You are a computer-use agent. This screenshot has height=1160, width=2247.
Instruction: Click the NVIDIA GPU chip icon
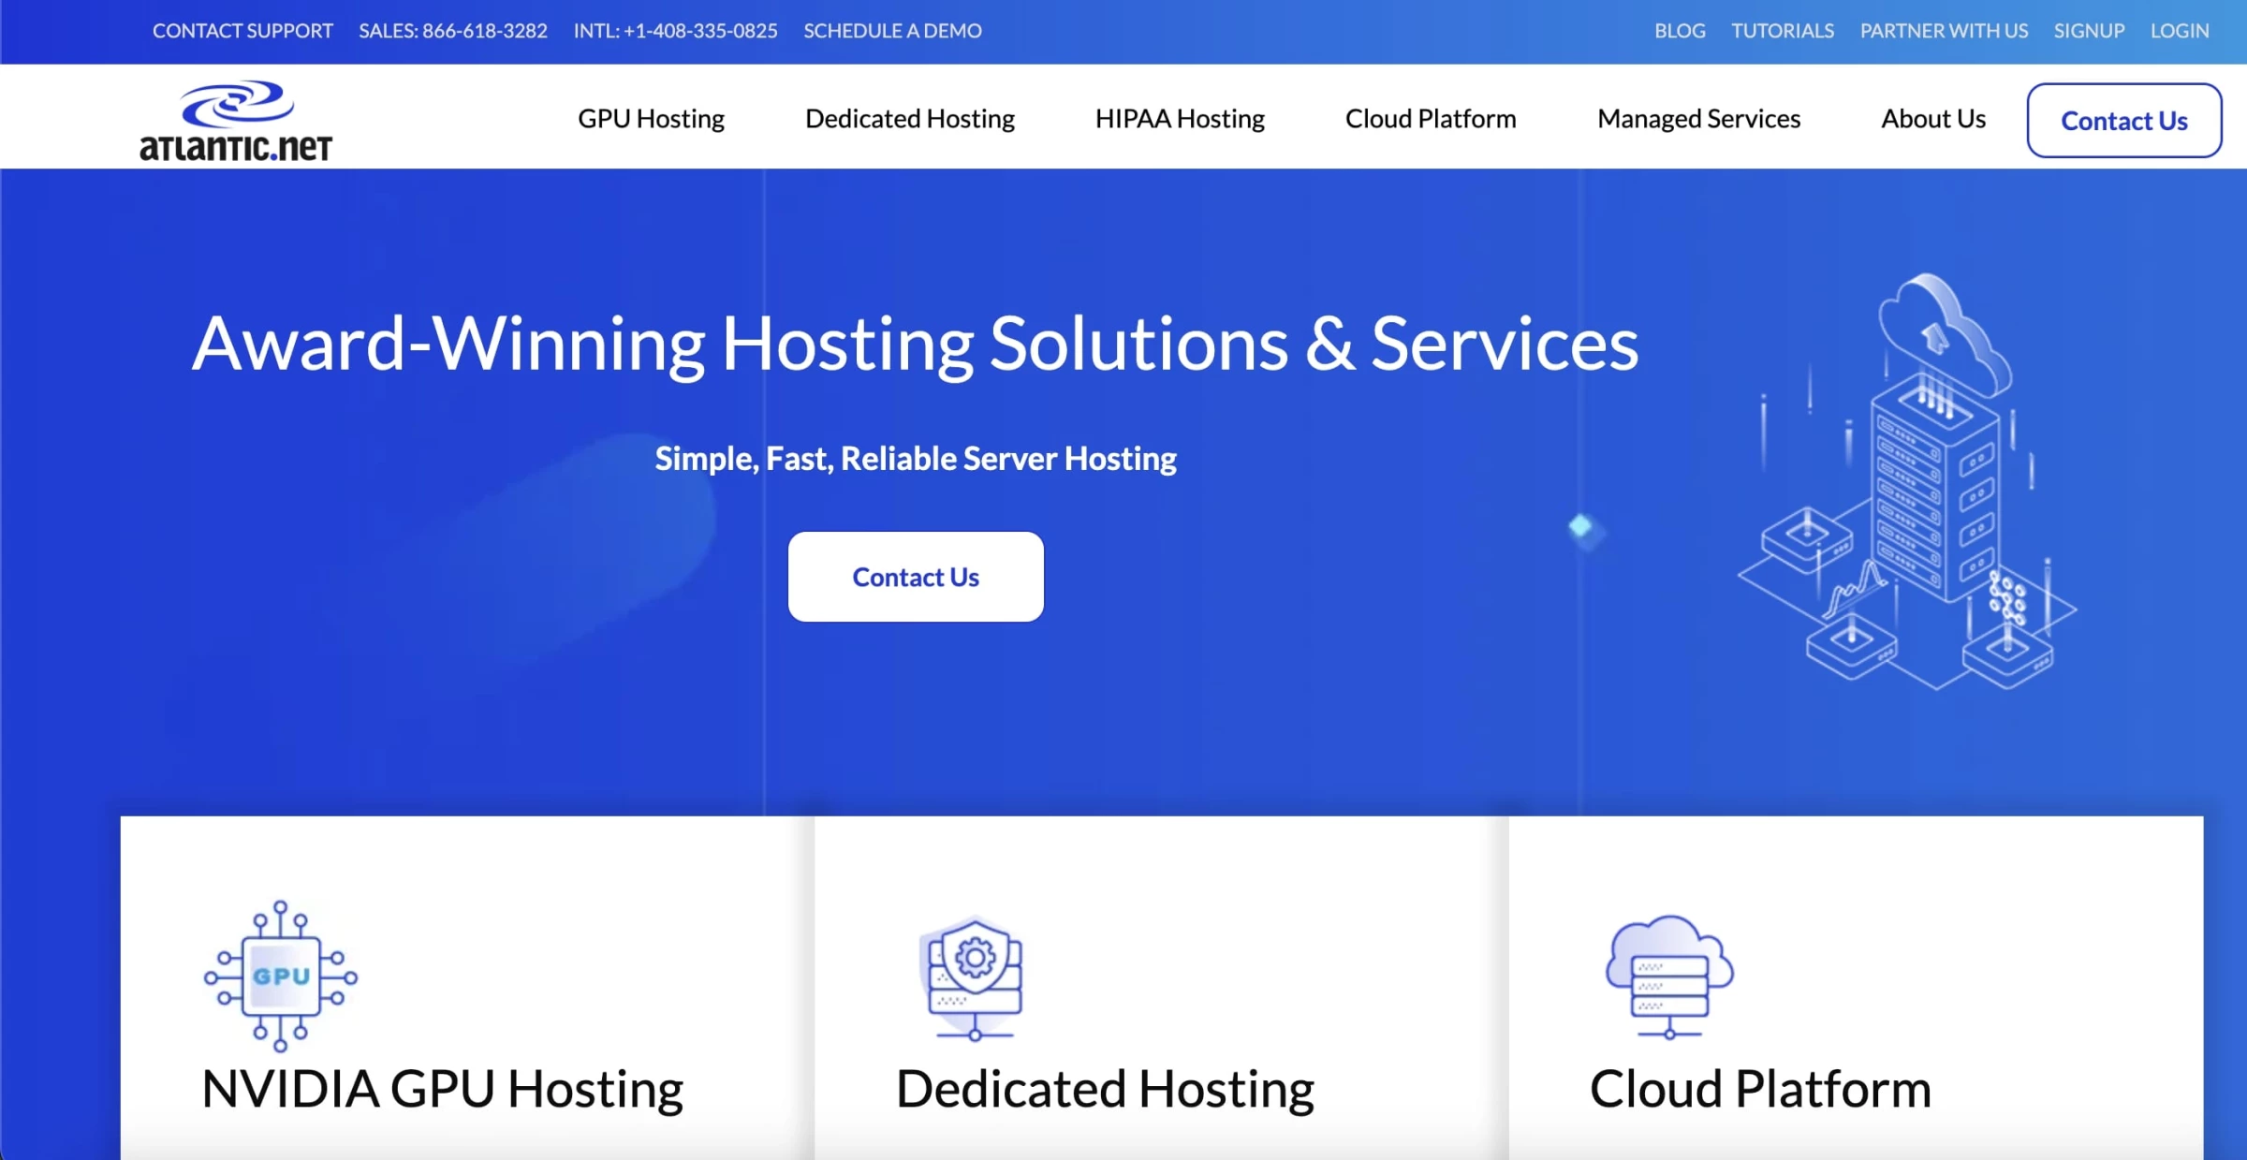coord(281,976)
